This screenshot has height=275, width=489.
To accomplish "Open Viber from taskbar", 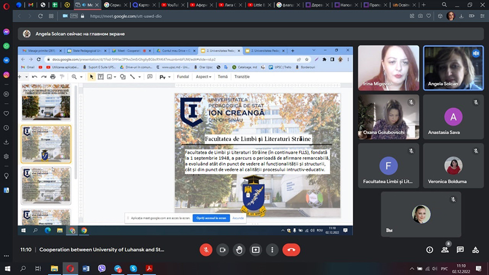I will tap(102, 268).
